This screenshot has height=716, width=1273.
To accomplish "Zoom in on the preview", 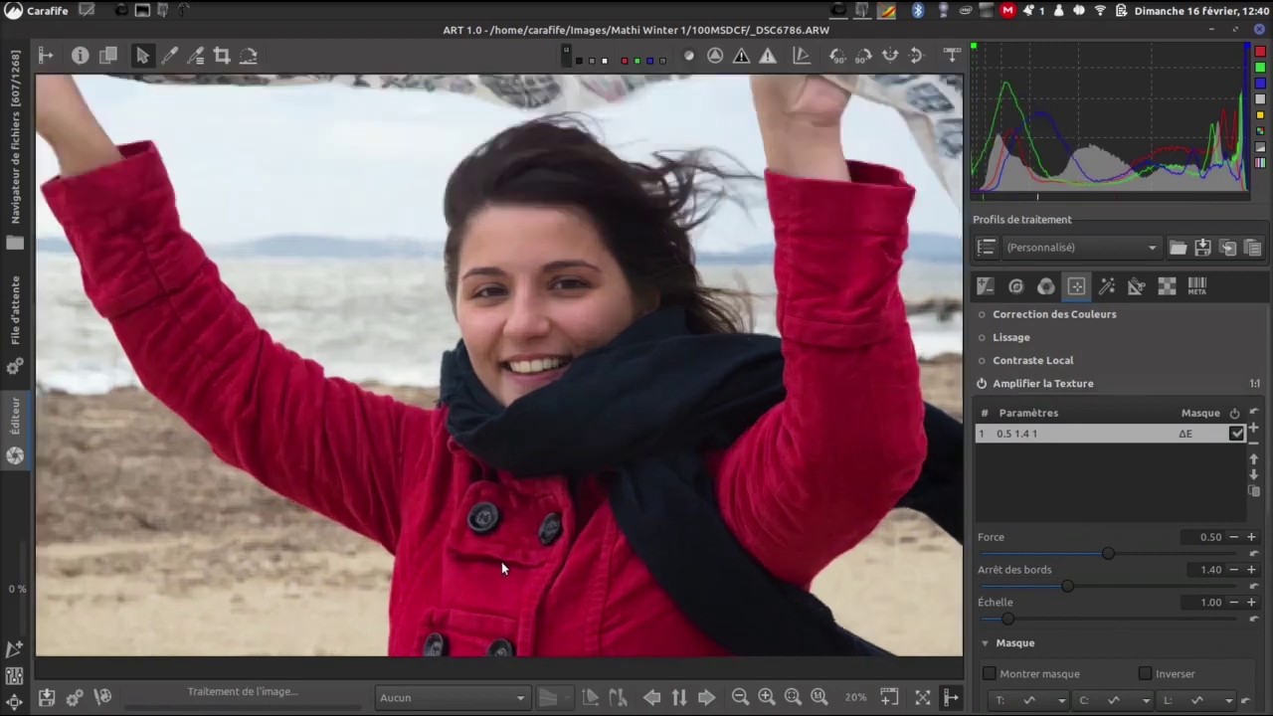I will pyautogui.click(x=766, y=698).
